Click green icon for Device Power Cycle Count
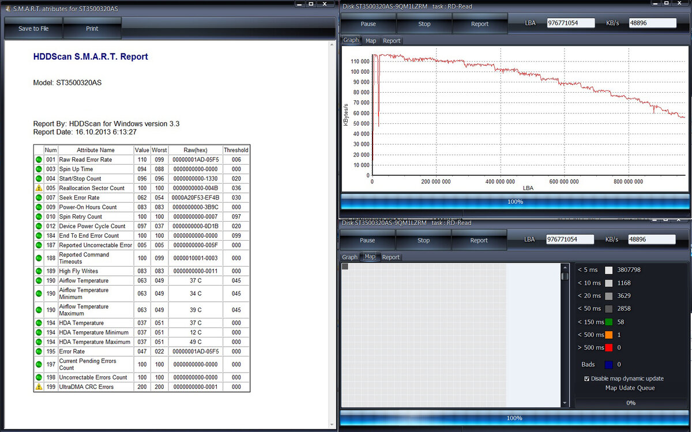692x432 pixels. [39, 226]
